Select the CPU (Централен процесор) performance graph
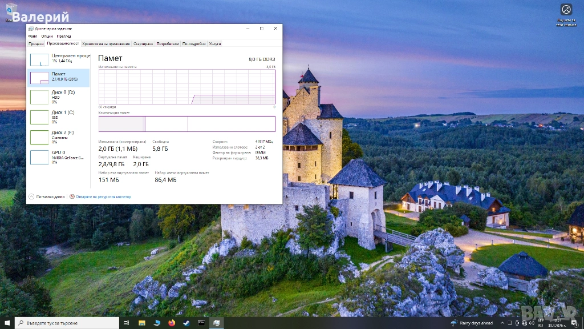The height and width of the screenshot is (329, 584). tap(58, 59)
